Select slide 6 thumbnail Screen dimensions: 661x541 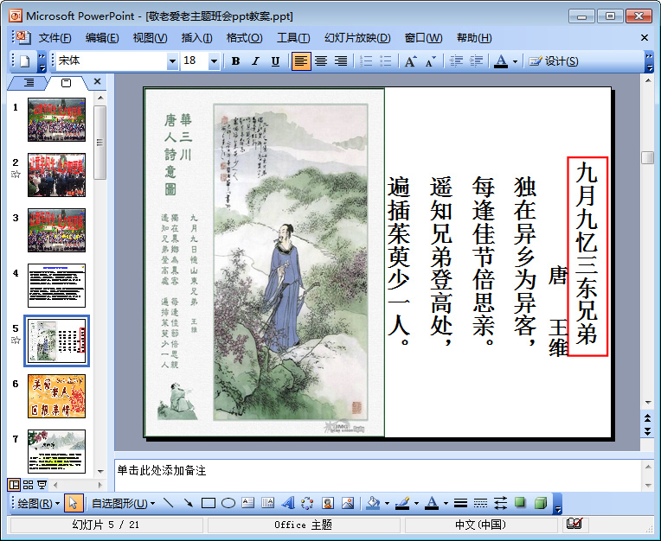56,396
